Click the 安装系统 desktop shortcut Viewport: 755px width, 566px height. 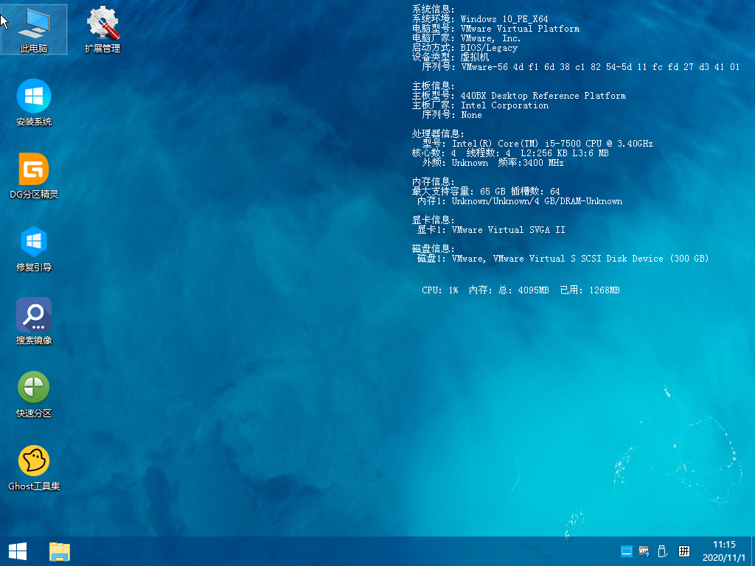34,102
